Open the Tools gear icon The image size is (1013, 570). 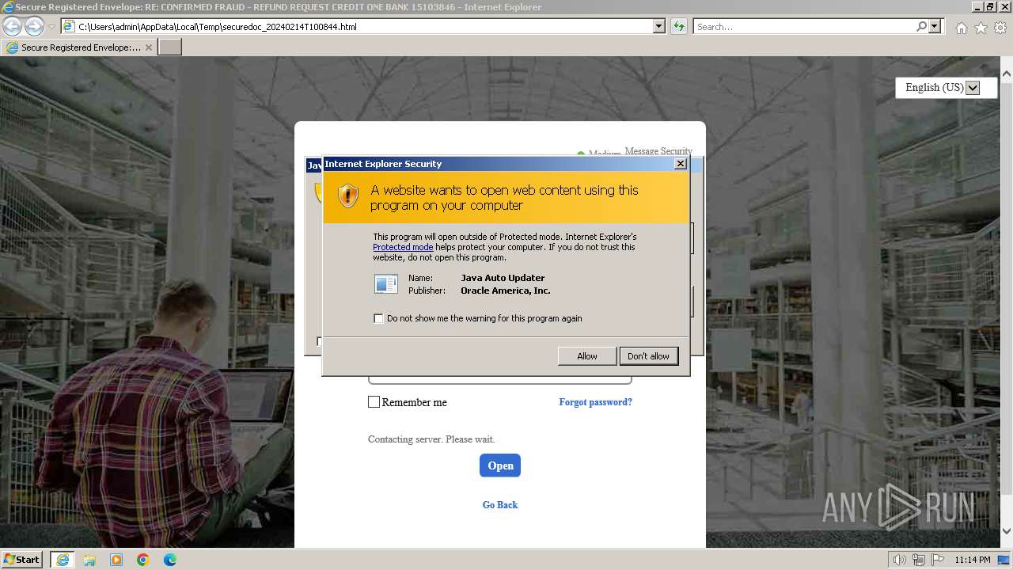click(1000, 28)
